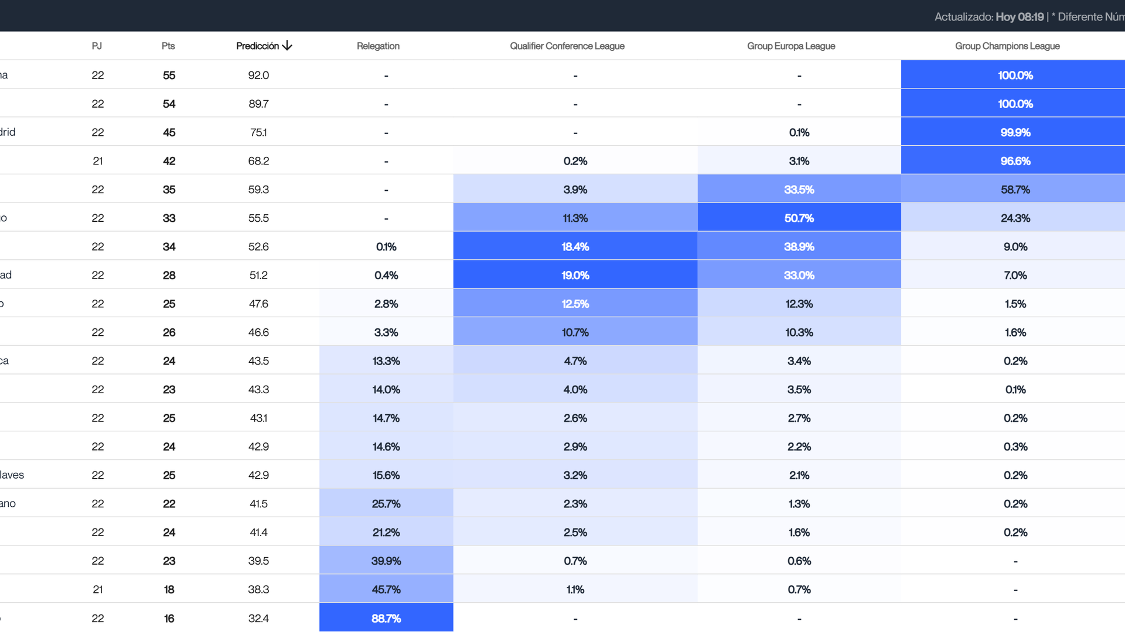The height and width of the screenshot is (632, 1125).
Task: Click the sort arrow beside Predicción
Action: 287,46
